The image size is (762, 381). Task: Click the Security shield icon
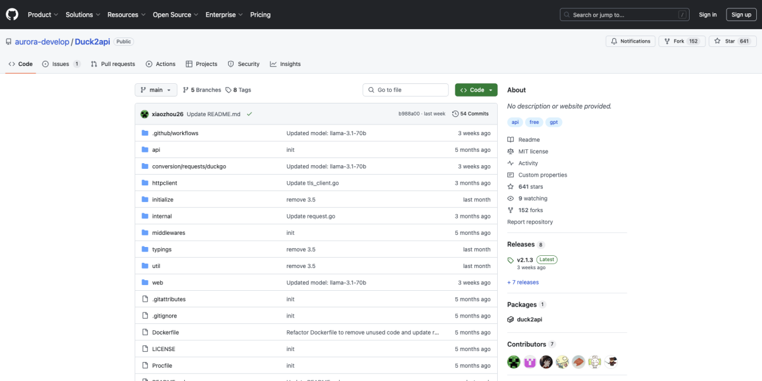(x=230, y=63)
